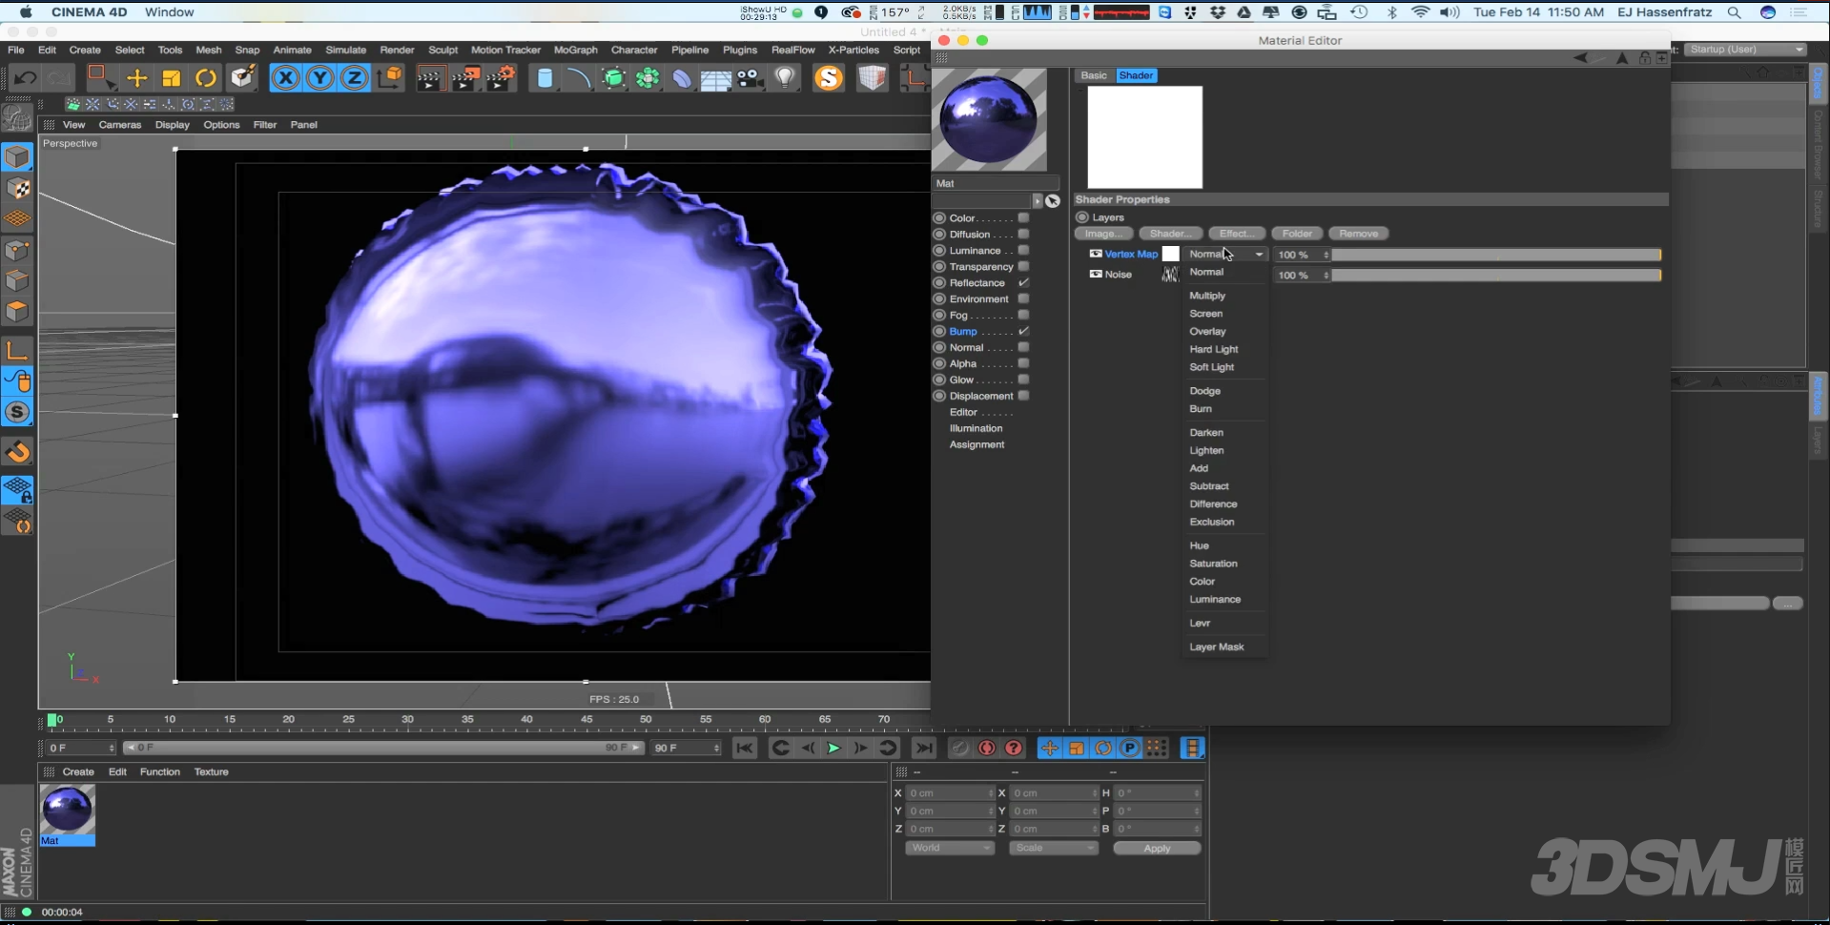Screen dimensions: 1830x925
Task: Open the MoGraph menu
Action: pos(575,50)
